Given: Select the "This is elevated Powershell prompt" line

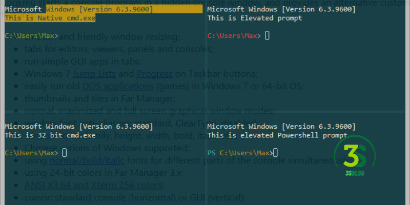Looking at the screenshot, I should click(277, 135).
